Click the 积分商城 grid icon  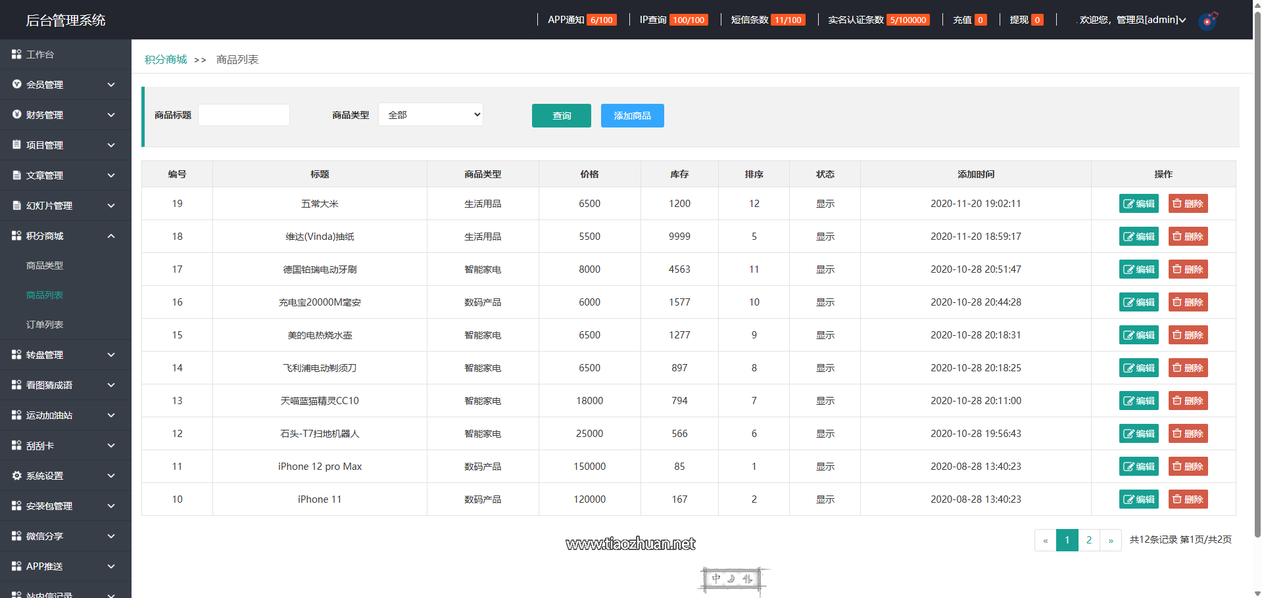[x=16, y=236]
